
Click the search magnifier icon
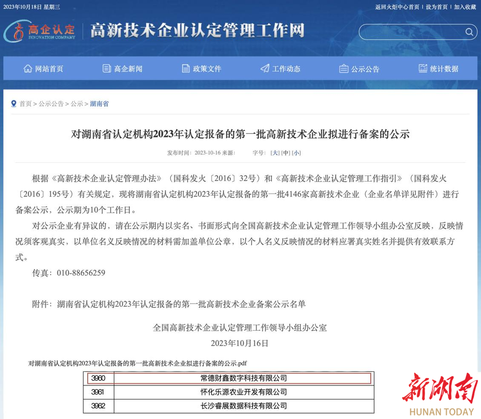469,32
